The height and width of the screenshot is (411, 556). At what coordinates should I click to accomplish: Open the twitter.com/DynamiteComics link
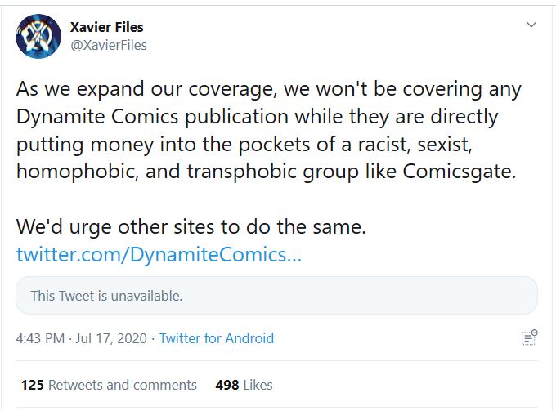(x=159, y=254)
